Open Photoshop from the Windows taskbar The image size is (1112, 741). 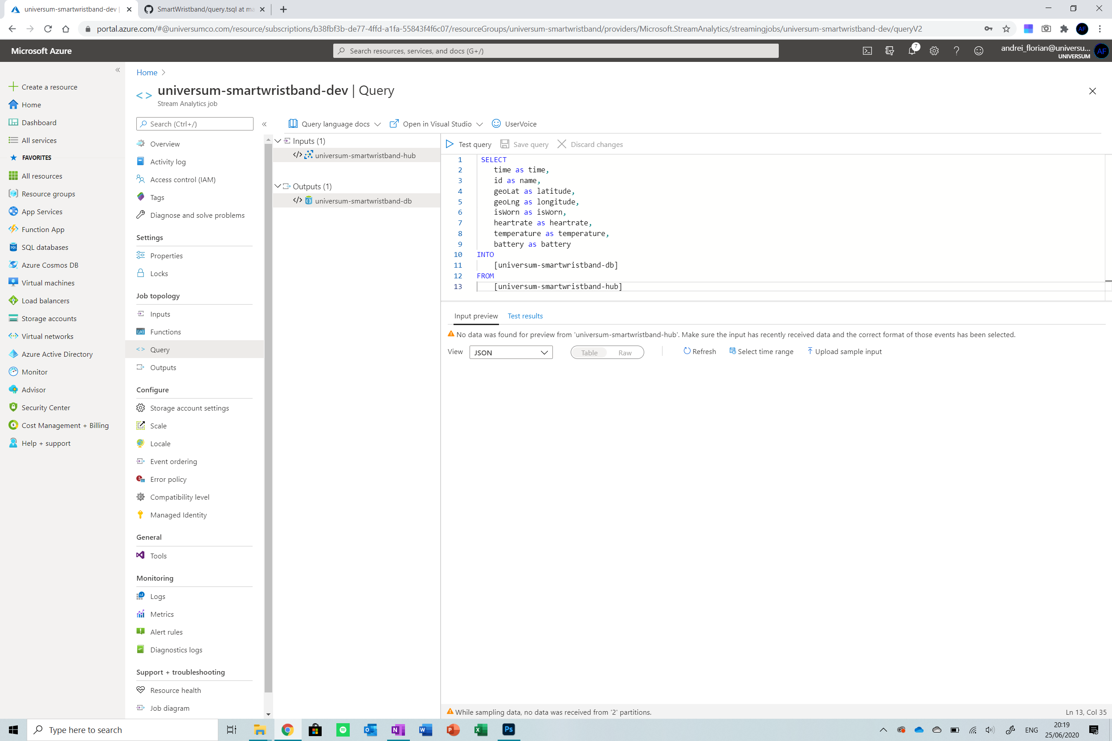tap(508, 730)
